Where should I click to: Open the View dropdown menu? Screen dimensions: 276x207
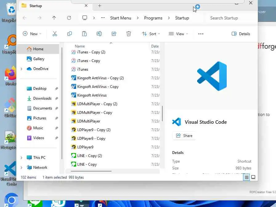click(178, 34)
